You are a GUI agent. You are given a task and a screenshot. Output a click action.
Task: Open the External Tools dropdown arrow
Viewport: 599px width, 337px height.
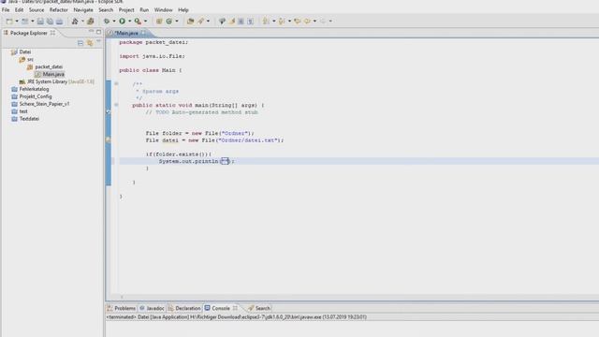pos(145,22)
